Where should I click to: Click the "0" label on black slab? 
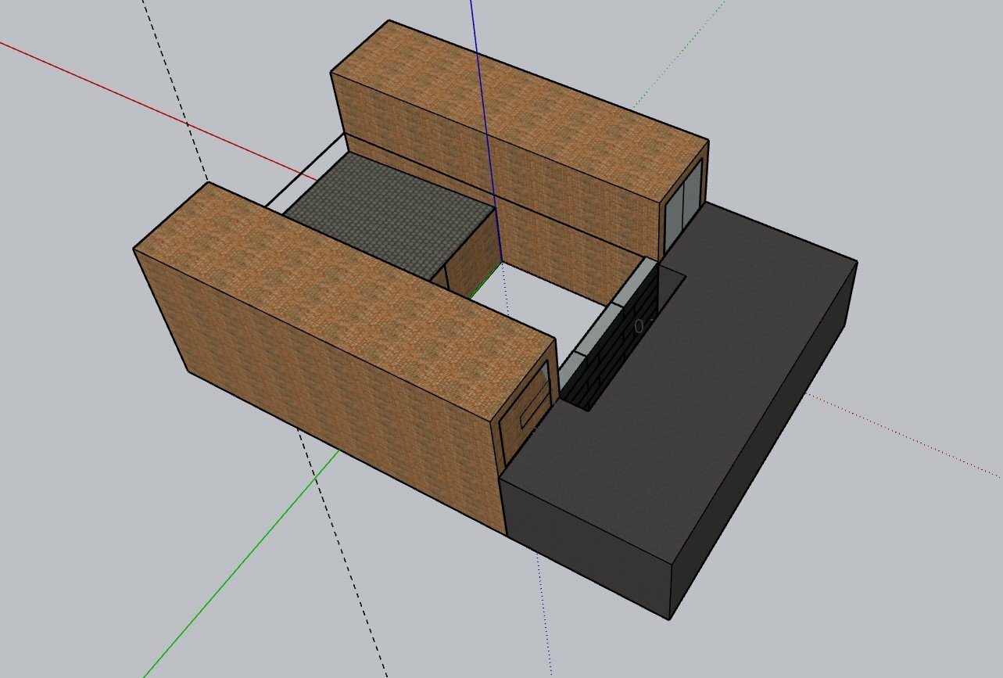click(639, 326)
